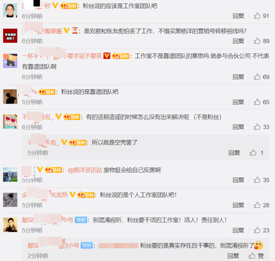Screen dimensions: 275x261
Task: Click the orange V verified badge on first comment
Action: pyautogui.click(x=55, y=6)
